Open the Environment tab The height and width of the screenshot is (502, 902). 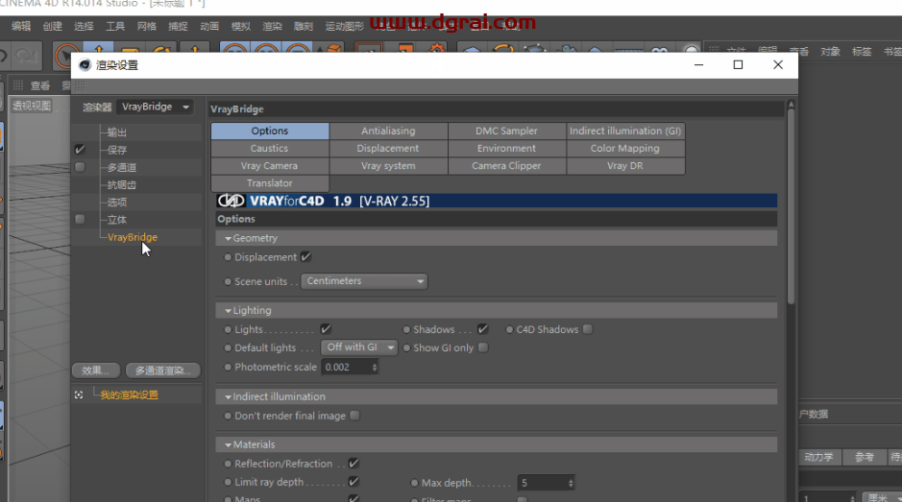[507, 149]
